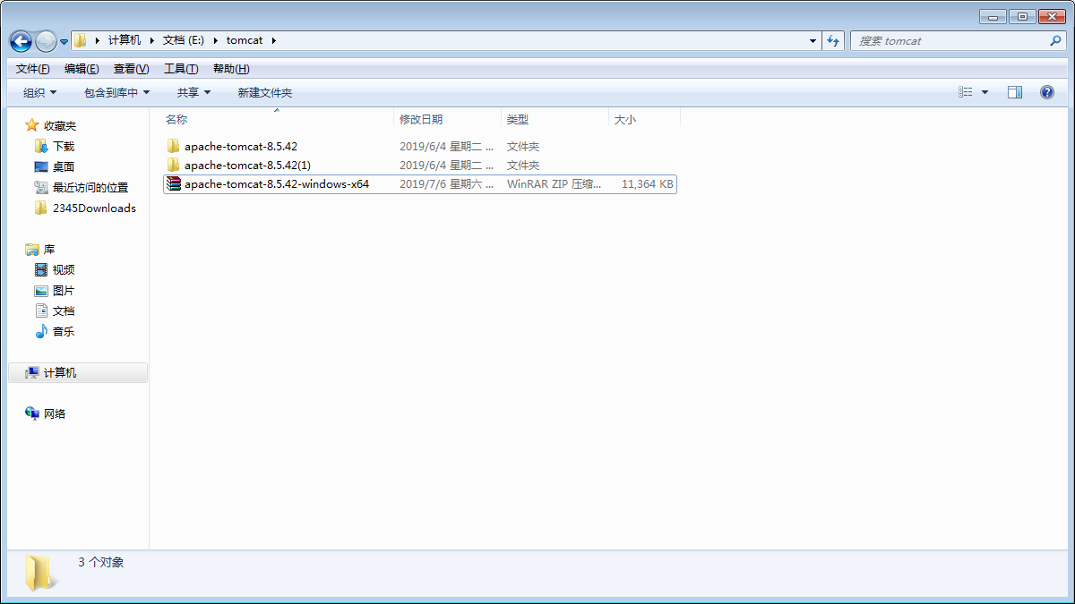Viewport: 1075px width, 604px height.
Task: Select the file name apache-tomcat-8.5.42
Action: click(240, 146)
